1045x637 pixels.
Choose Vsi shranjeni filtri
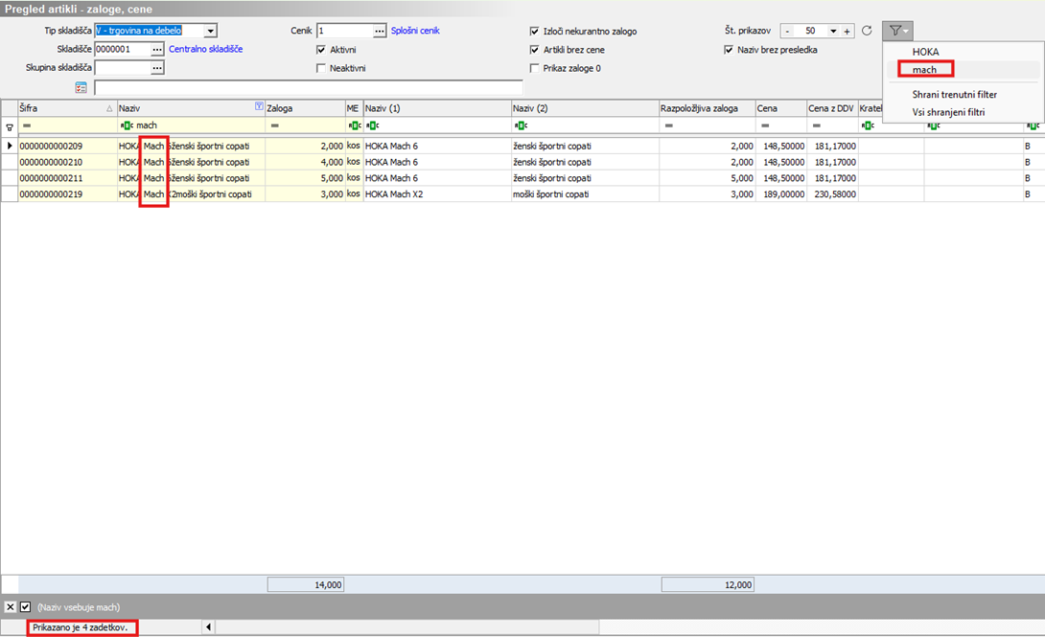click(x=948, y=112)
